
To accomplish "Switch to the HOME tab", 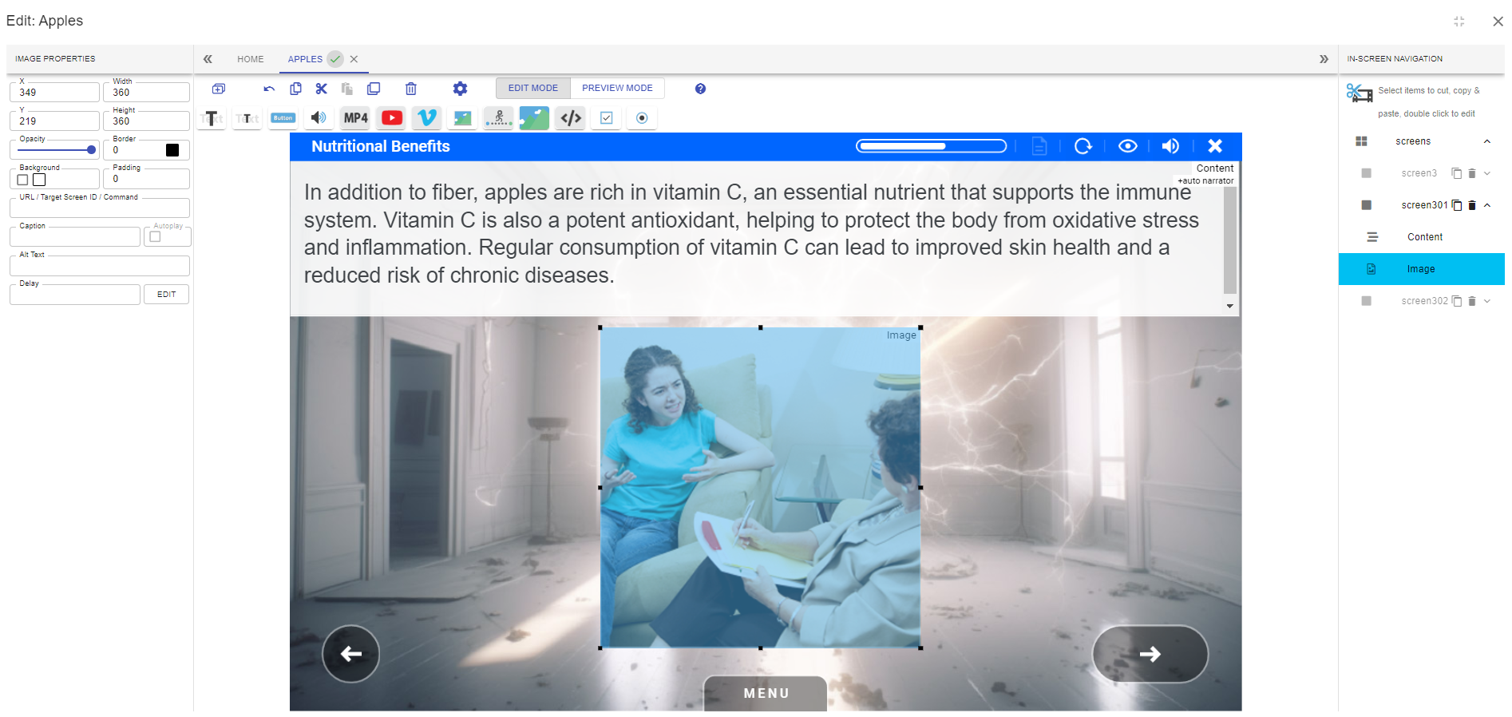I will tap(250, 59).
